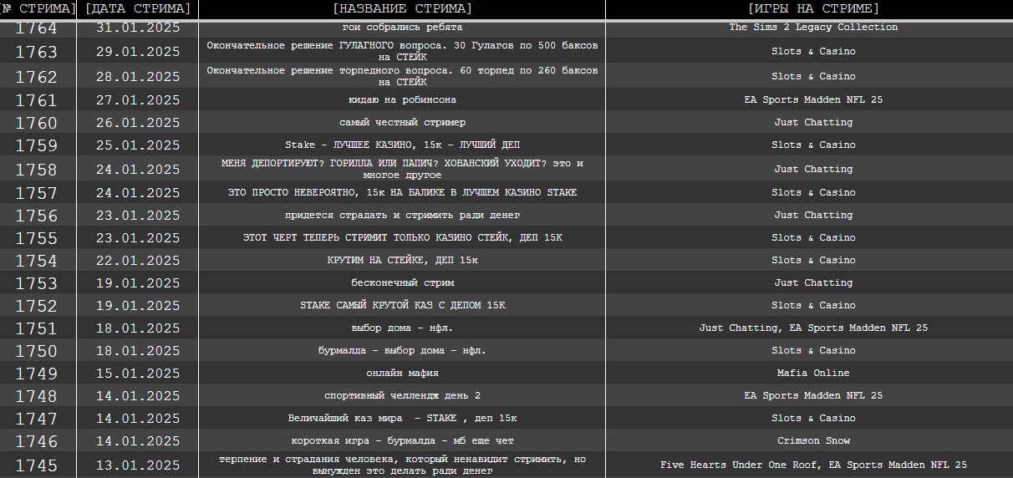1013x478 pixels.
Task: Open title 'самый честный стример'
Action: [x=402, y=123]
